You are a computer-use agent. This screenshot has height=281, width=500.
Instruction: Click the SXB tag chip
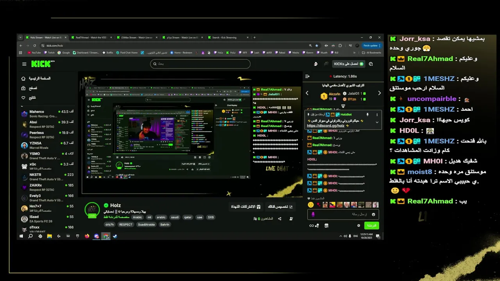tap(211, 217)
